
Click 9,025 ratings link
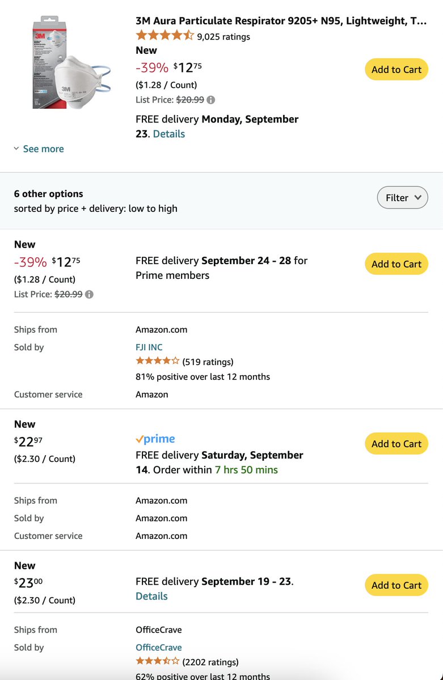[223, 37]
